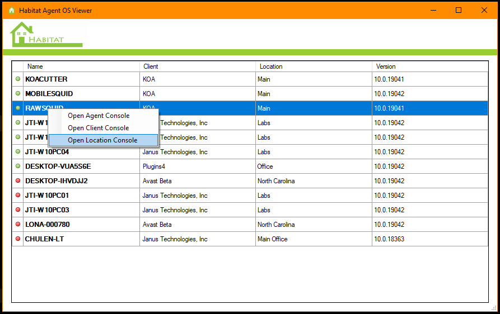Click the red status dot for DESKTOP-IHVDJJ2
This screenshot has height=314, width=500.
tap(18, 181)
